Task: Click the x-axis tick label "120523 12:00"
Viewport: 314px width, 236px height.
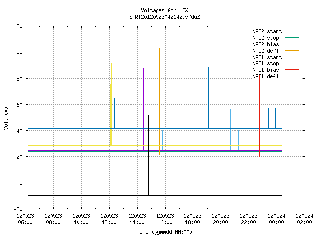Action: [109, 219]
